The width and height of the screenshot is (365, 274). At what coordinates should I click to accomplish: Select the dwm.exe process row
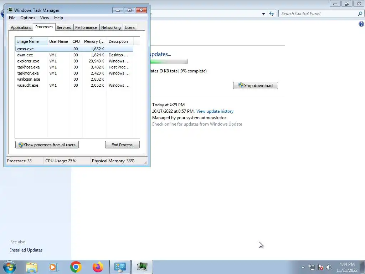coord(74,55)
